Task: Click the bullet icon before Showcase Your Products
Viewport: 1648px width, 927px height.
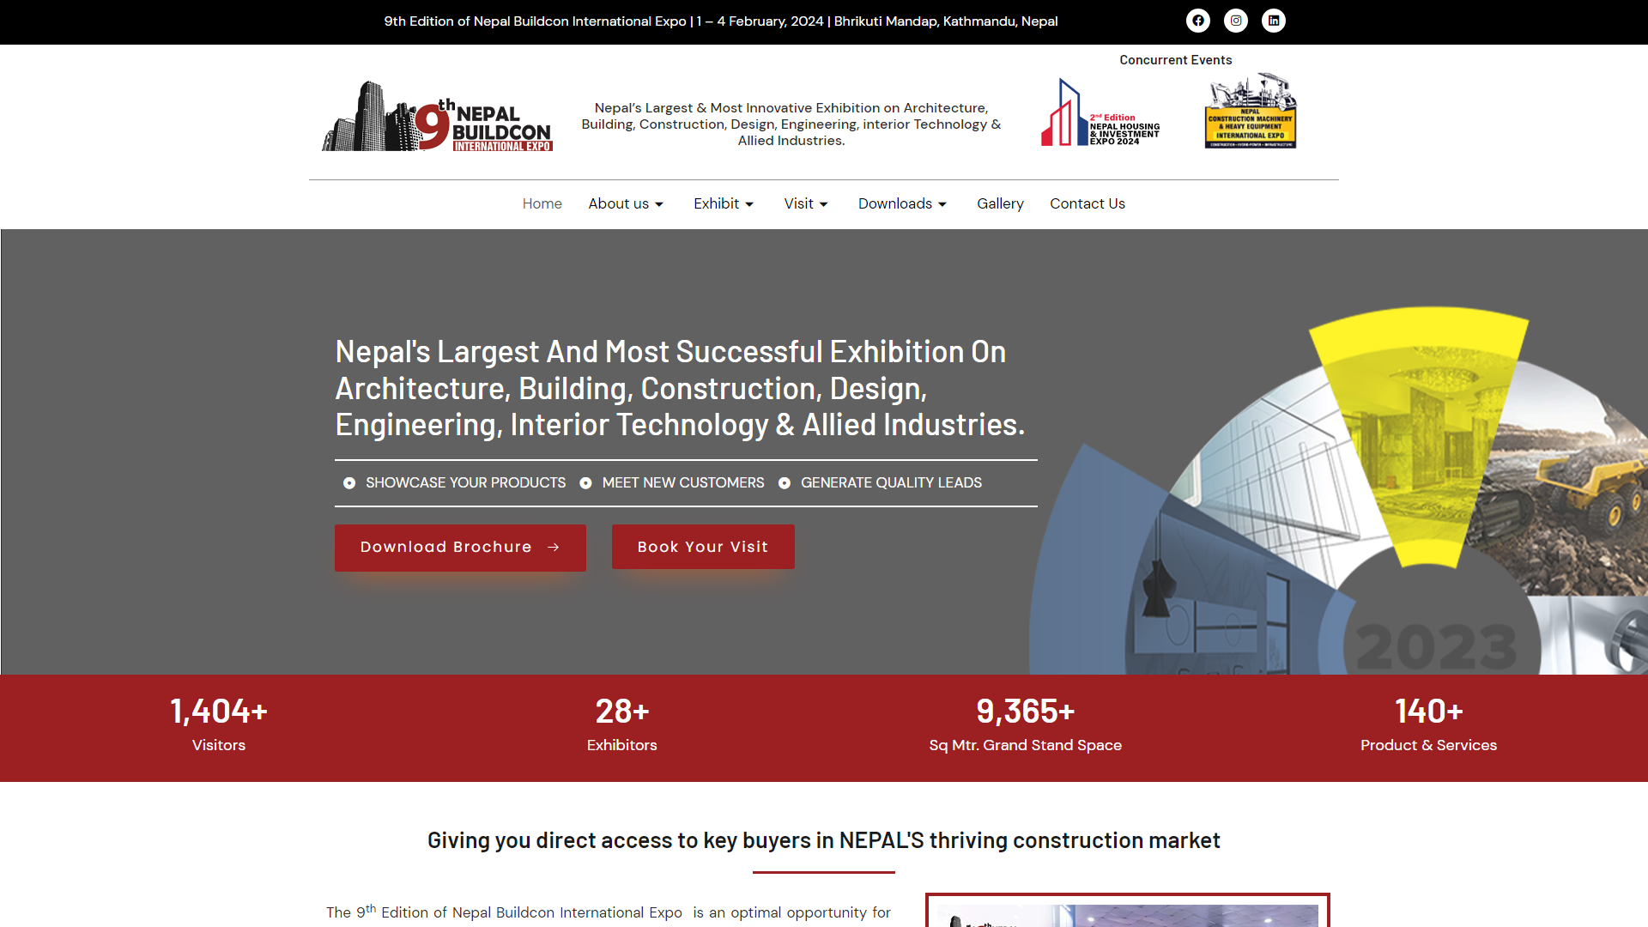Action: coord(349,483)
